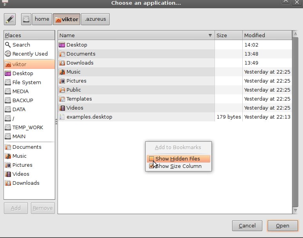Click the "13:48" modified time
This screenshot has width=303, height=238.
coord(251,54)
